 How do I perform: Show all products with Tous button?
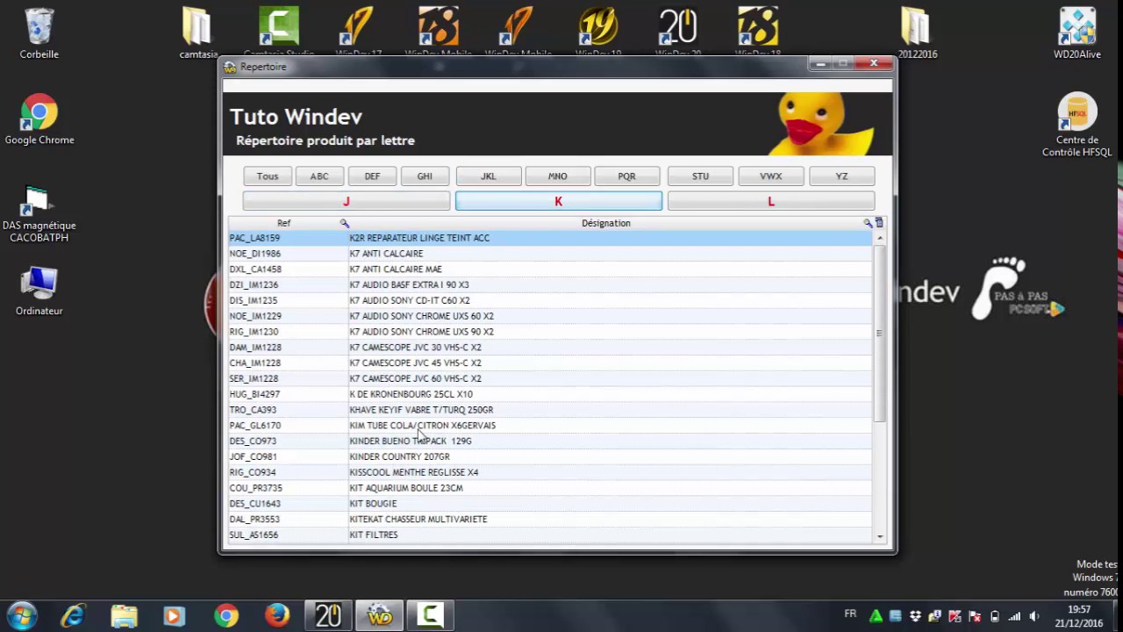click(x=268, y=176)
